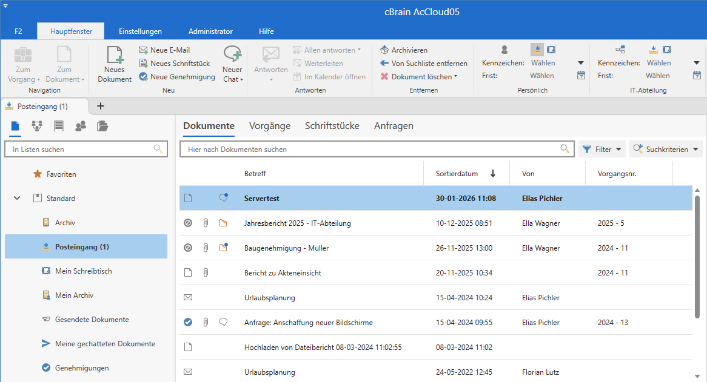Open the calendar icon for Persönlich Frist

point(581,76)
